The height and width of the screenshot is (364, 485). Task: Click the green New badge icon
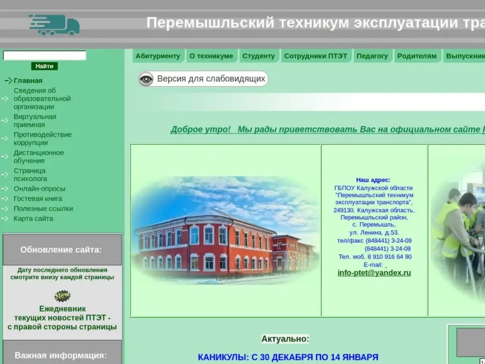click(x=63, y=296)
